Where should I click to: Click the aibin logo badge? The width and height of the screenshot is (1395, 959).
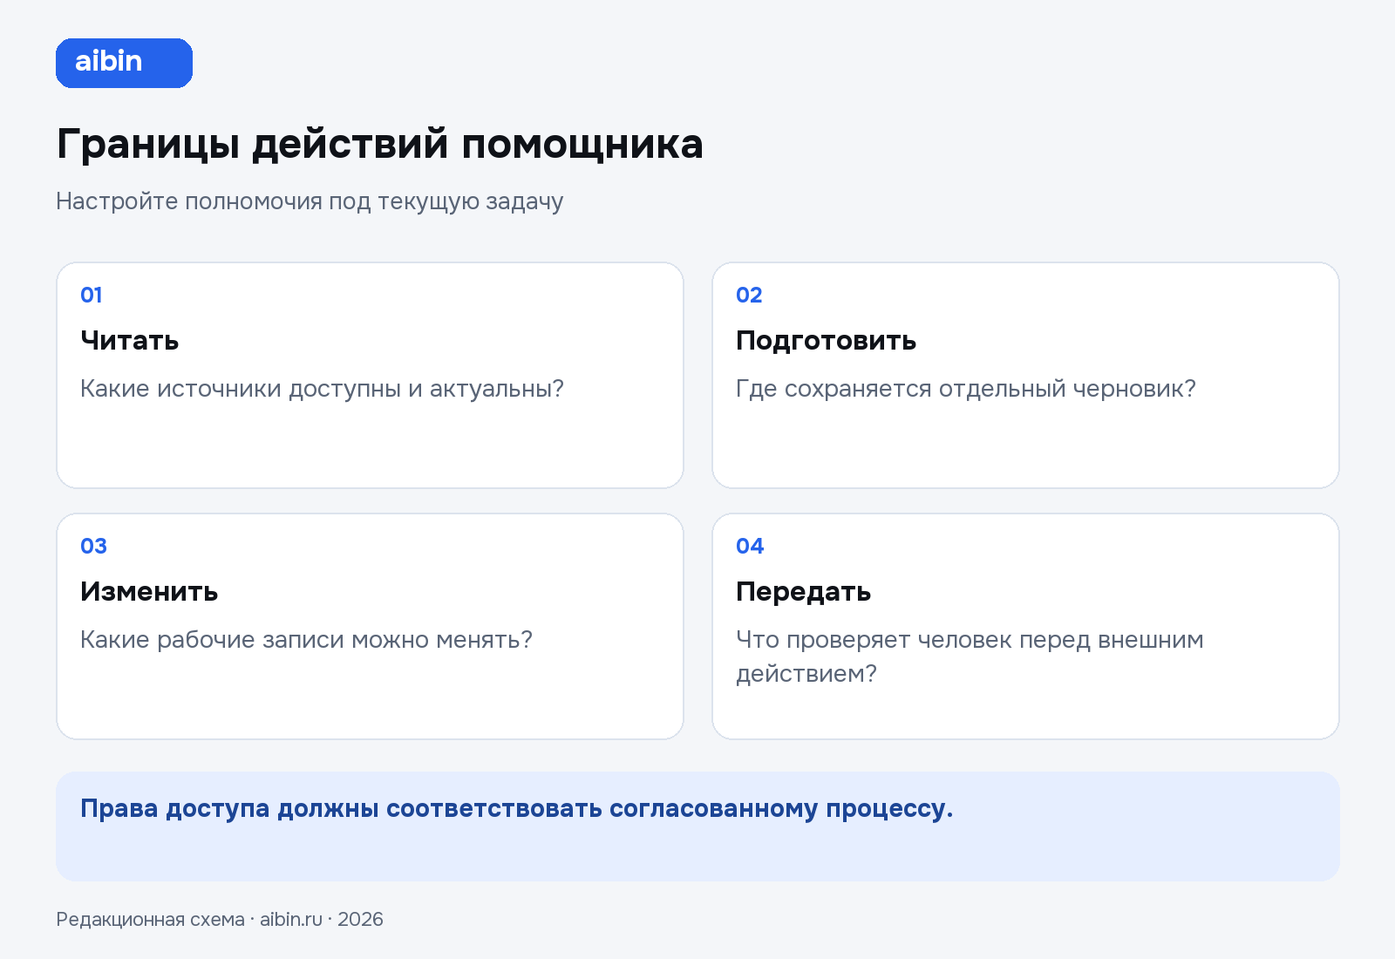pyautogui.click(x=124, y=63)
